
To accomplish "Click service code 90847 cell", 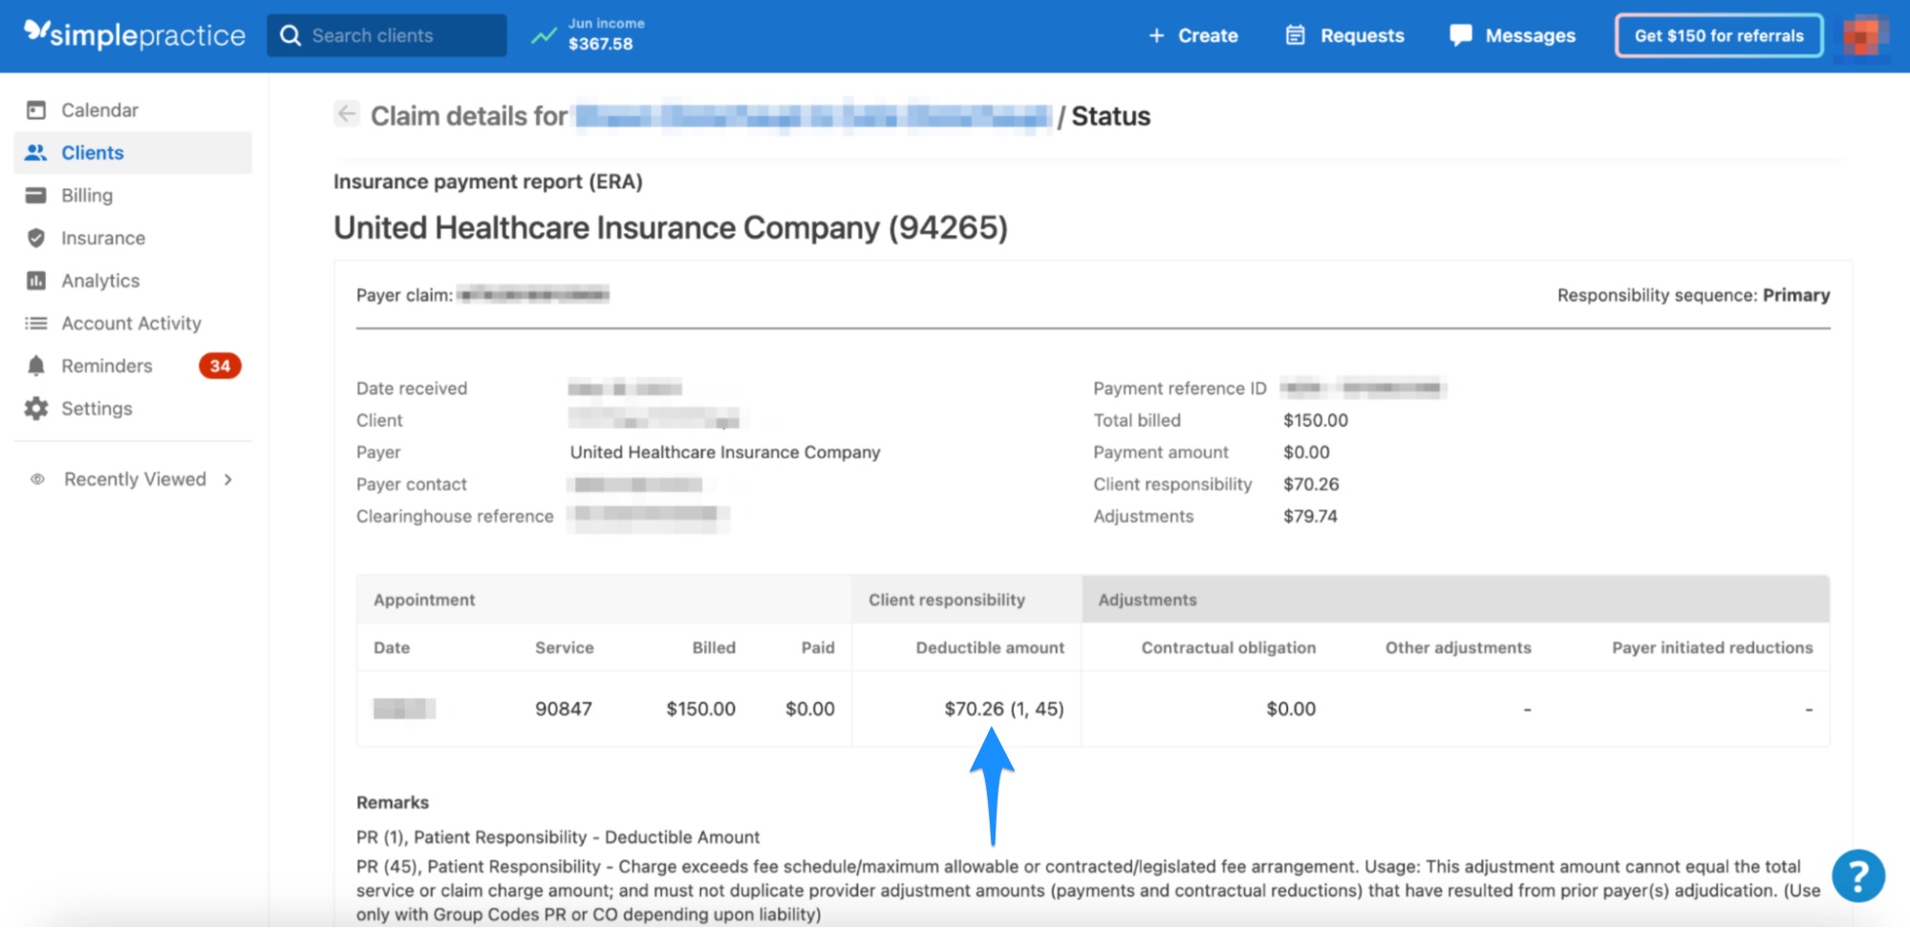I will (564, 709).
